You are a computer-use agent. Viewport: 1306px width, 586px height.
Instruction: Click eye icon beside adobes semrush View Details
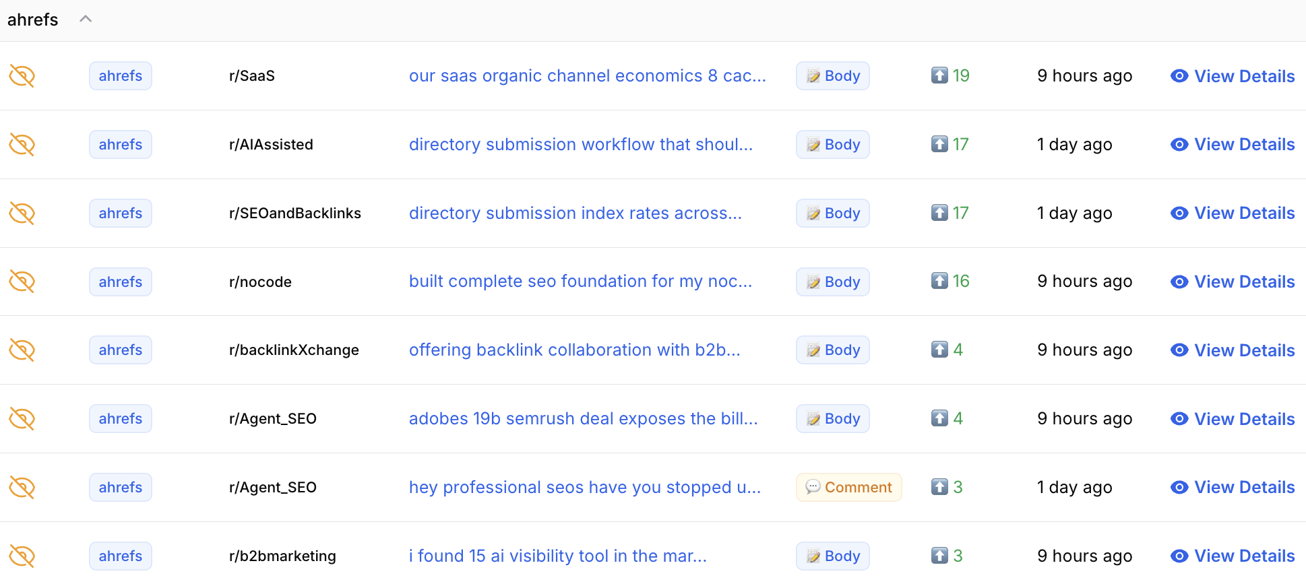click(1179, 419)
